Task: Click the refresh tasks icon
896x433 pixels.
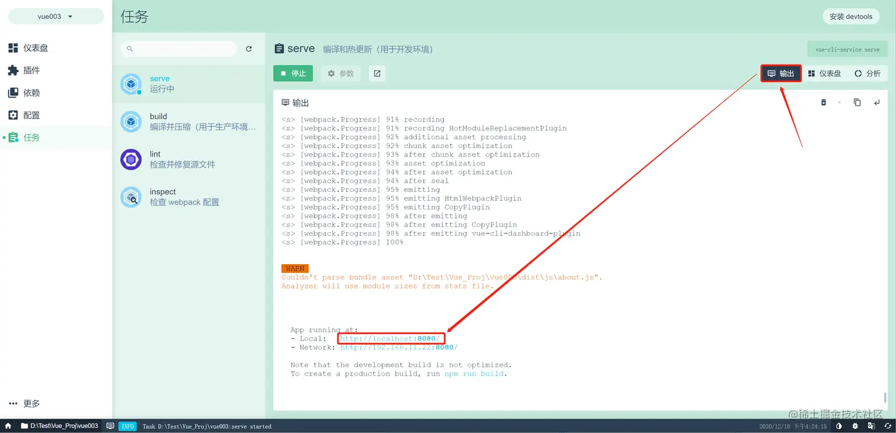Action: point(249,49)
